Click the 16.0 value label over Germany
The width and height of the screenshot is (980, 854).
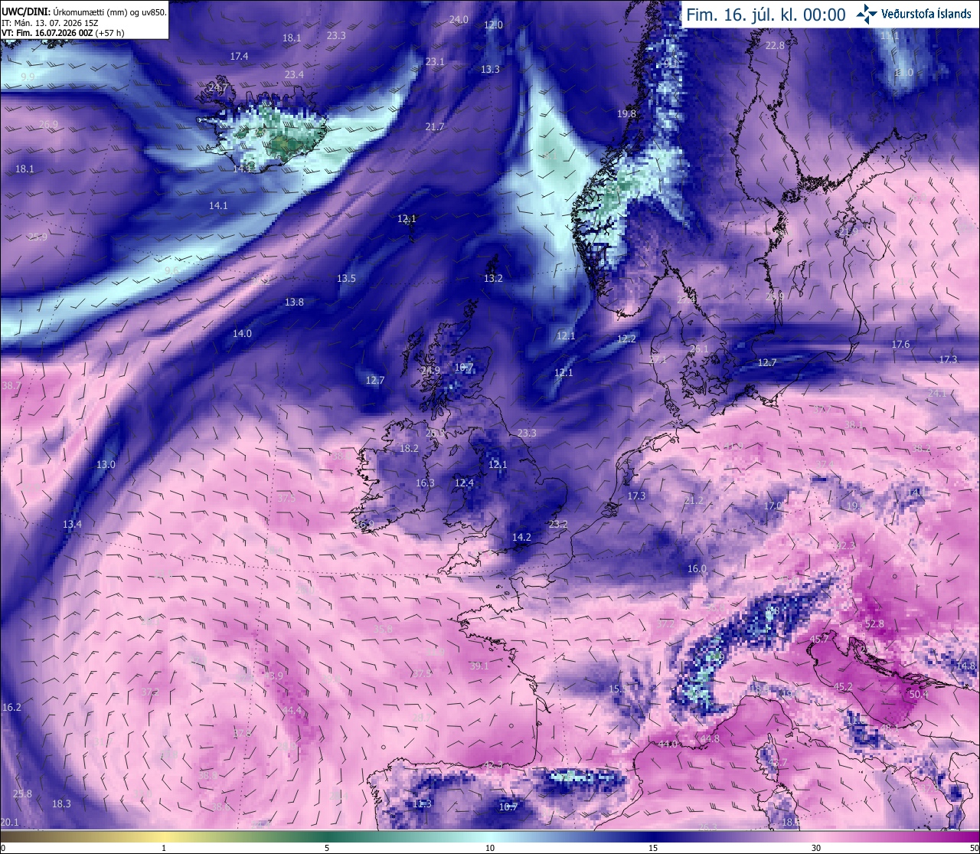[x=697, y=569]
